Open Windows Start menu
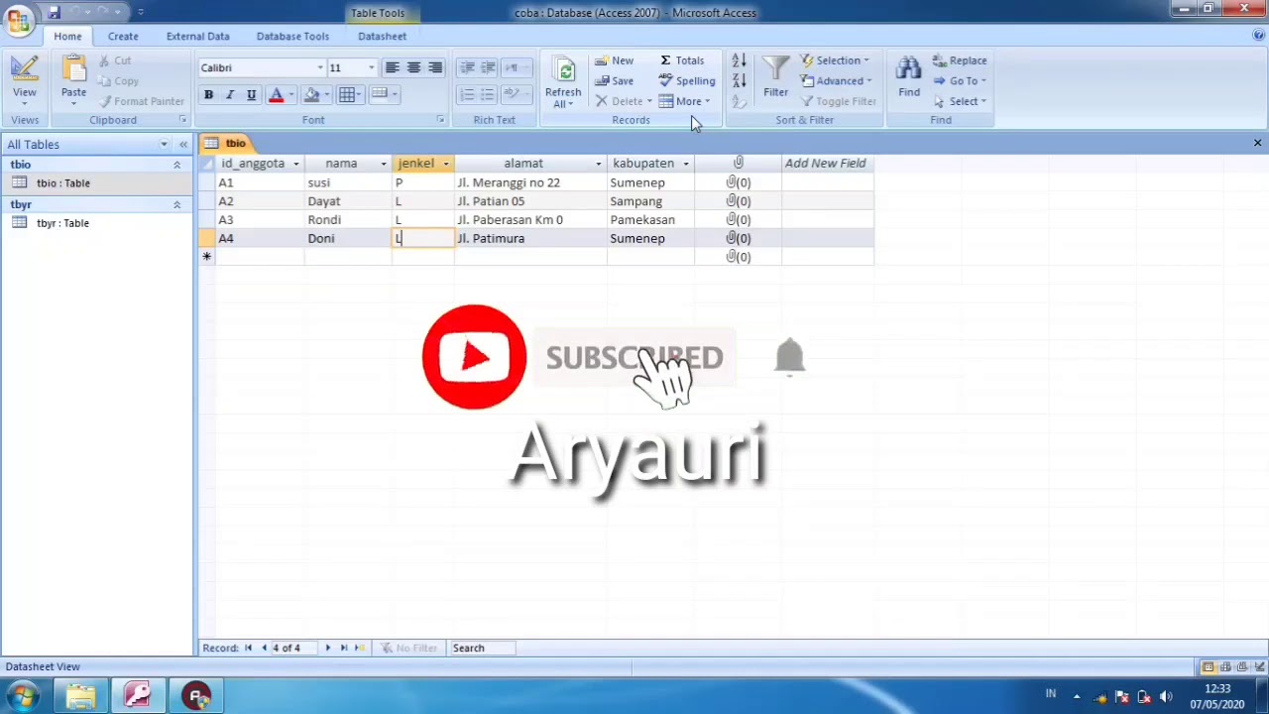The image size is (1269, 714). pos(22,696)
